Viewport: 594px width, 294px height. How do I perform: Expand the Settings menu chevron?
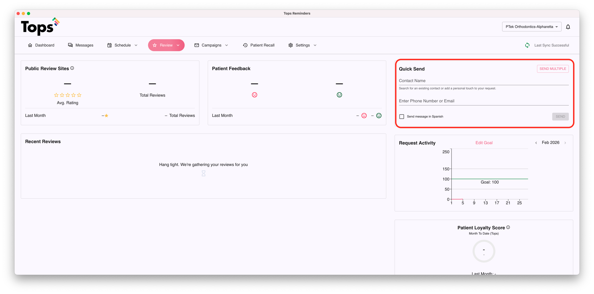tap(315, 45)
